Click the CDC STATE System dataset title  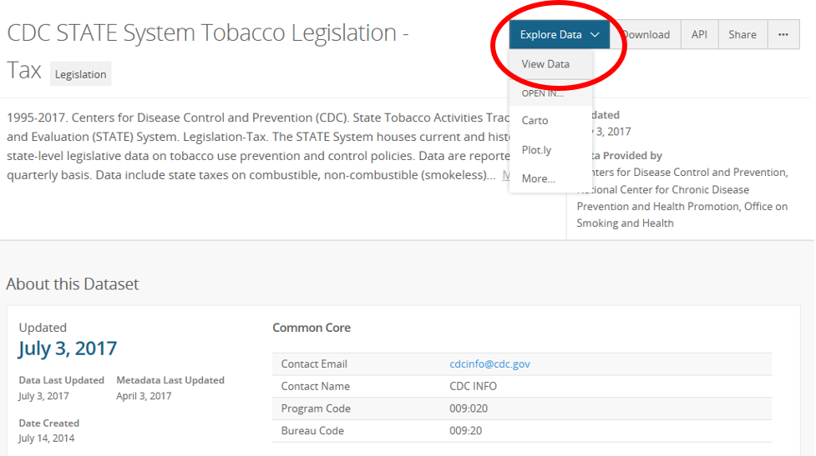[207, 33]
